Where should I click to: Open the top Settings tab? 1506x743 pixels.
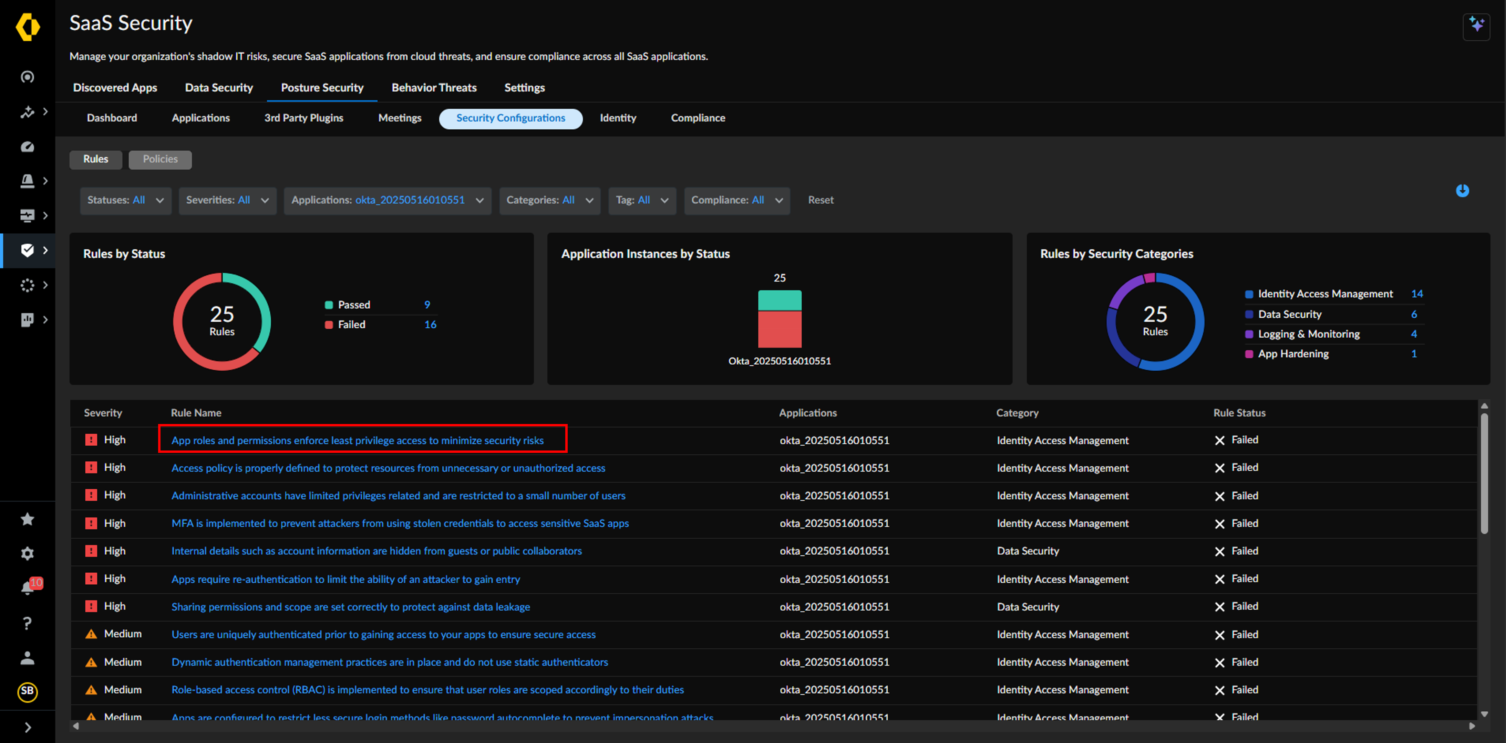coord(524,88)
